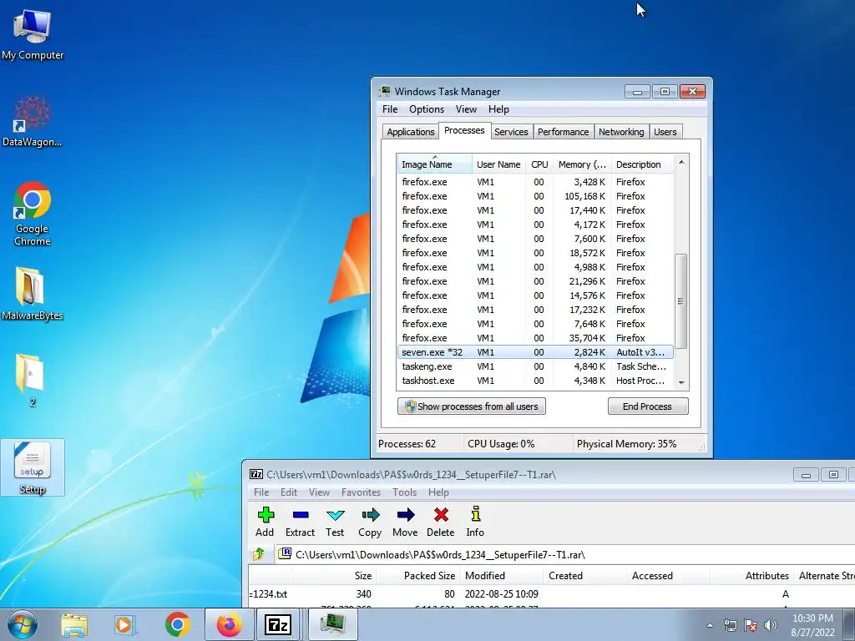Switch to 7-Zip taskbar button
The image size is (855, 641).
(278, 624)
